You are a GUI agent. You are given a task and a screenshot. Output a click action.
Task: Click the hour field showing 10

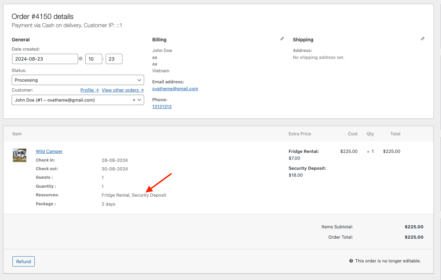coord(94,59)
